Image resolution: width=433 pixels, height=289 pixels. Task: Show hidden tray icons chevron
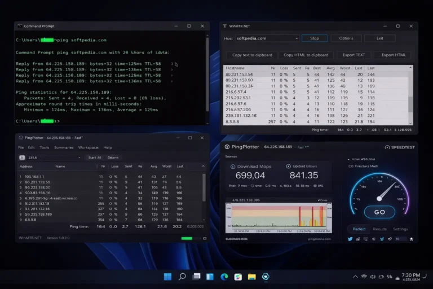pos(355,277)
